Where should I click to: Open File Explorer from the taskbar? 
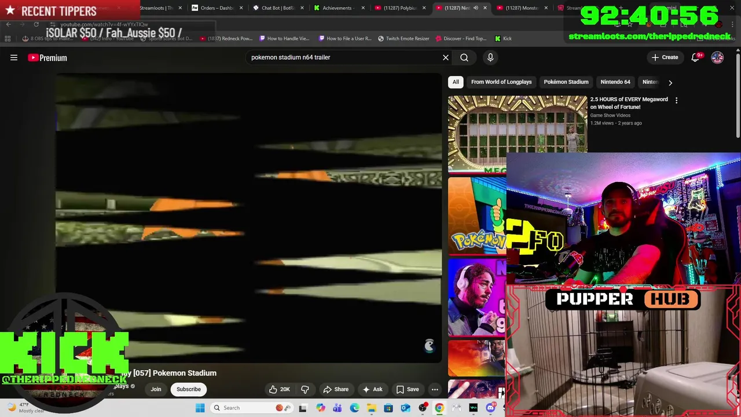pyautogui.click(x=371, y=408)
